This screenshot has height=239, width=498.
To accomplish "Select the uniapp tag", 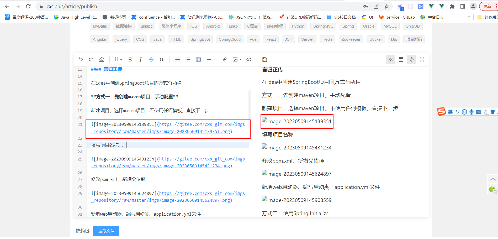I will [x=146, y=26].
